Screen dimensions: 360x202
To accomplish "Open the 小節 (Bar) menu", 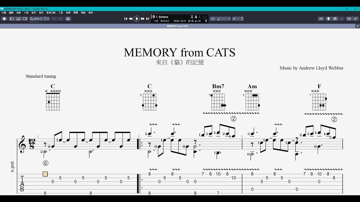I will 26,13.
